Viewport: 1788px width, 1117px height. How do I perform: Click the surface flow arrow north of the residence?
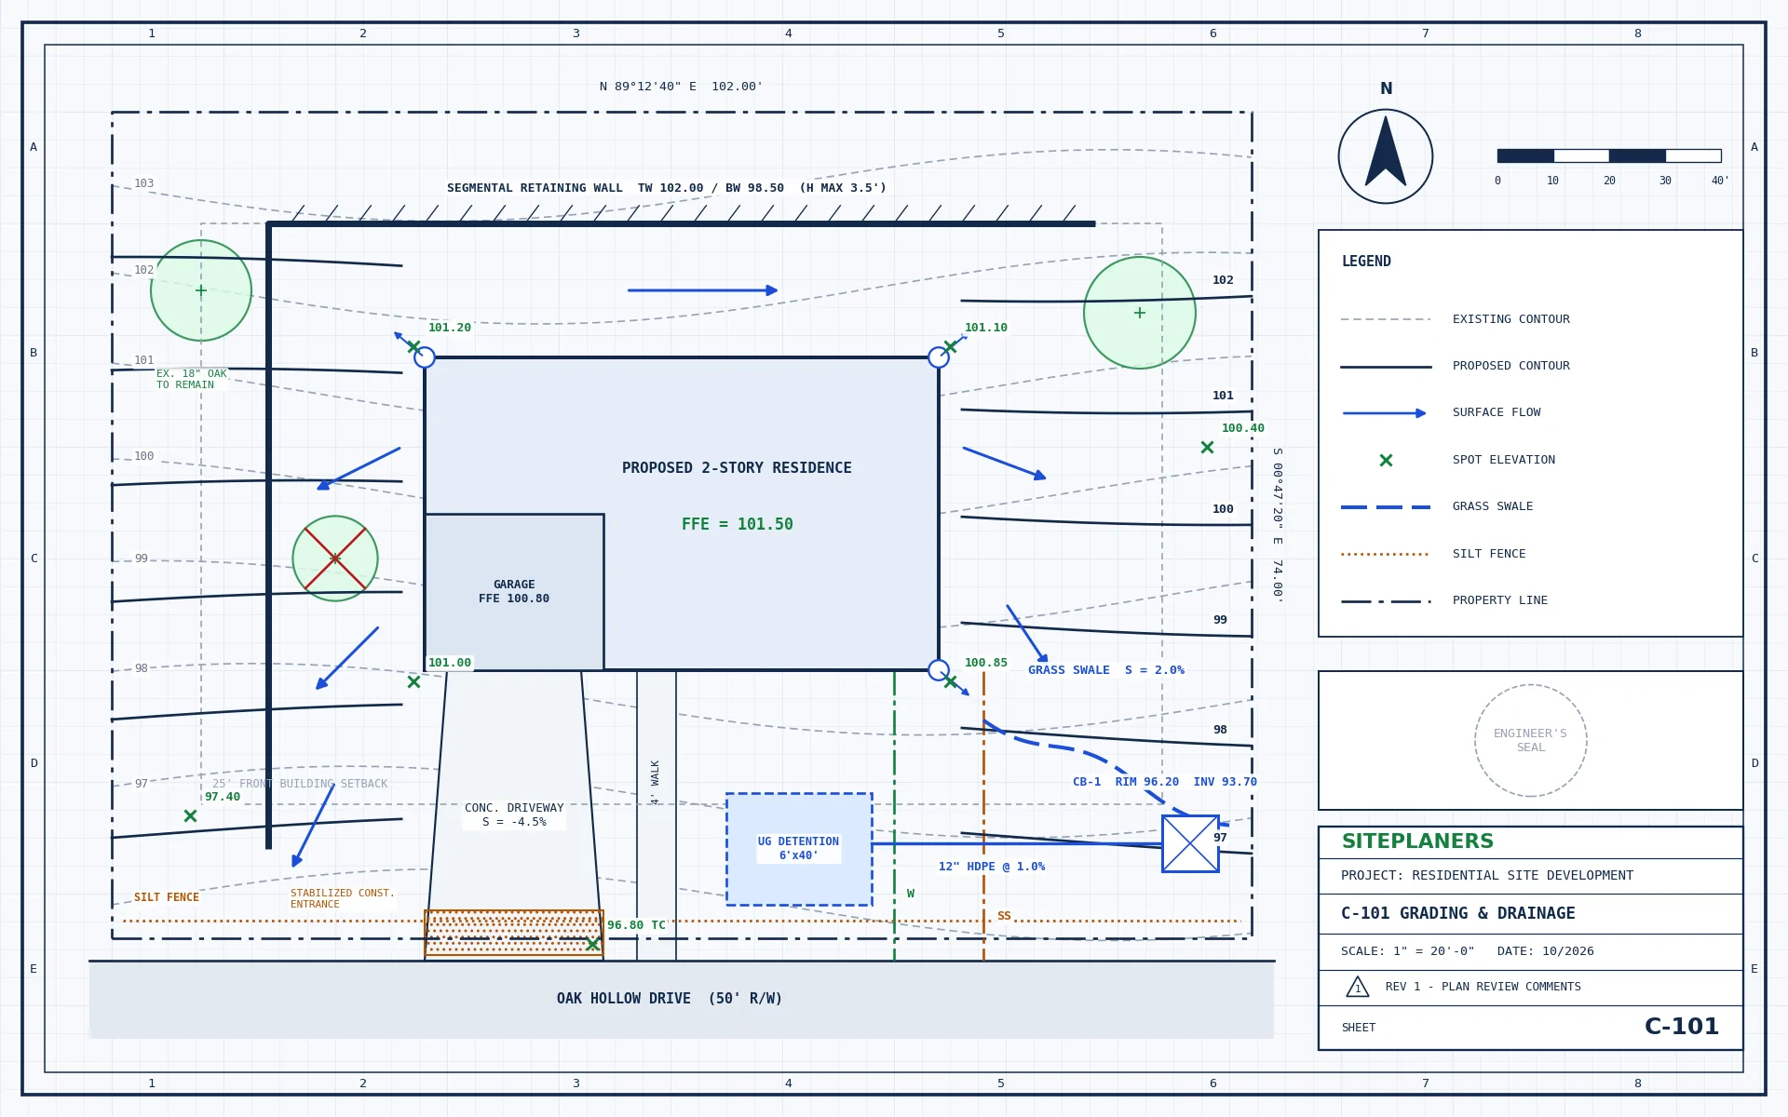[703, 290]
